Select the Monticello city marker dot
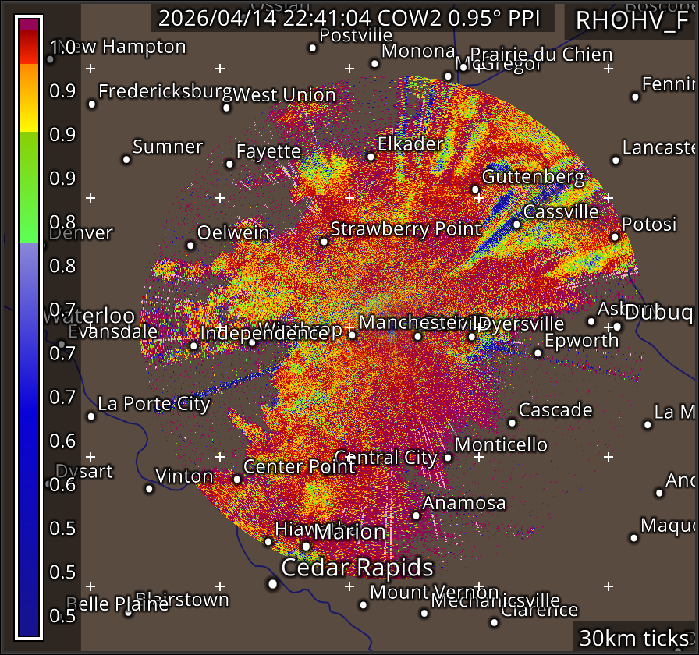Screen dimensions: 699x655 [448, 458]
